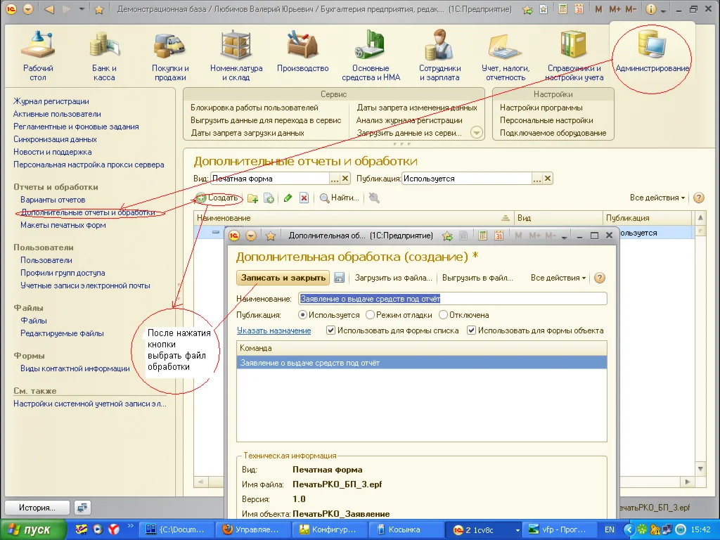This screenshot has height=540, width=720.
Task: Open Настройки программы menu item
Action: tap(541, 108)
